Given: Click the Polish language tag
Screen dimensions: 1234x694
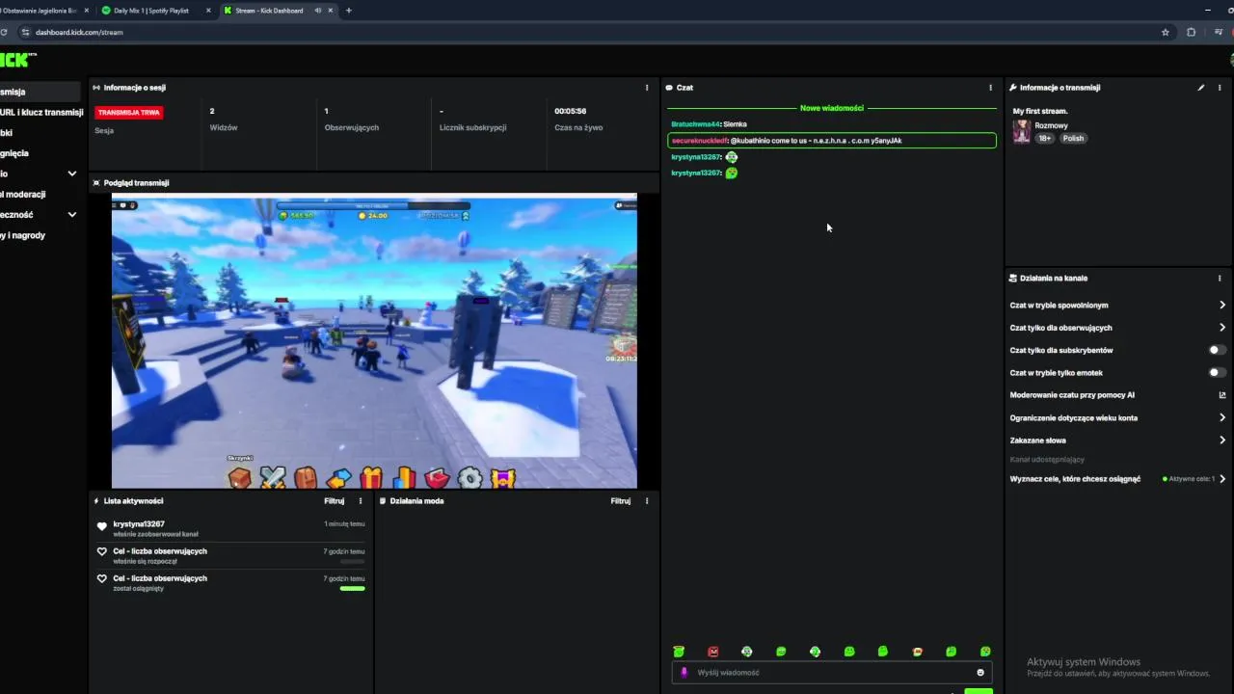Looking at the screenshot, I should click(1073, 138).
